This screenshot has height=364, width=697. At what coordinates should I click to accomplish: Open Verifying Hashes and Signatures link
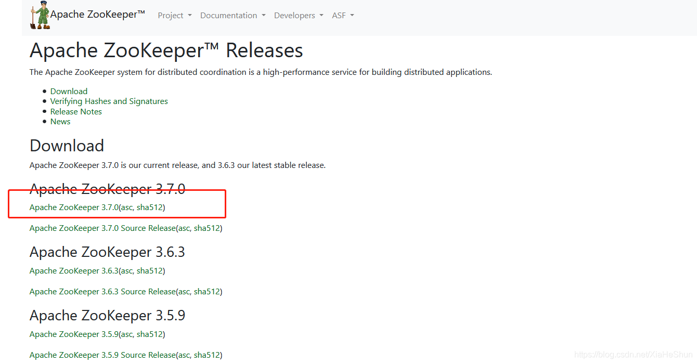tap(109, 101)
